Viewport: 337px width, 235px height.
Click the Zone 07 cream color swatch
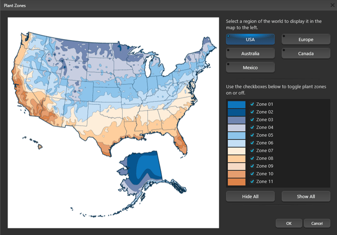click(x=236, y=151)
